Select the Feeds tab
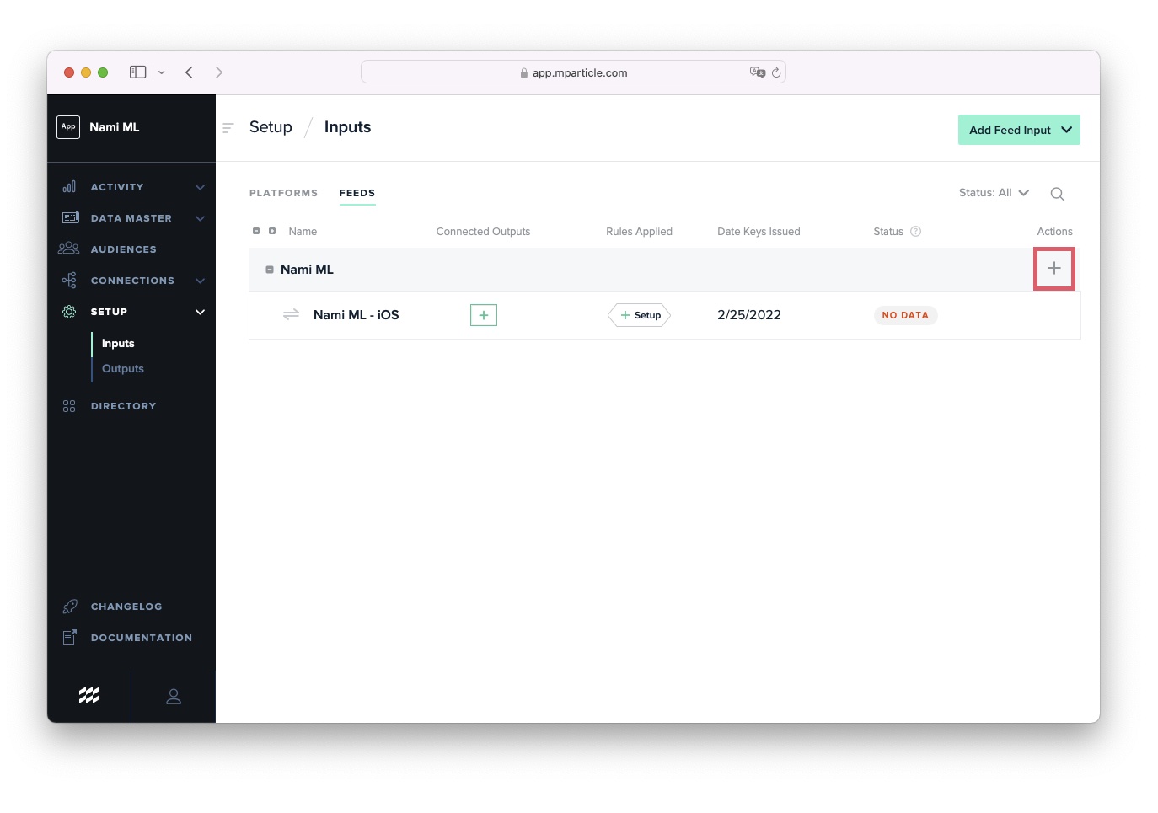Viewport: 1158px width, 813px height. pos(357,193)
